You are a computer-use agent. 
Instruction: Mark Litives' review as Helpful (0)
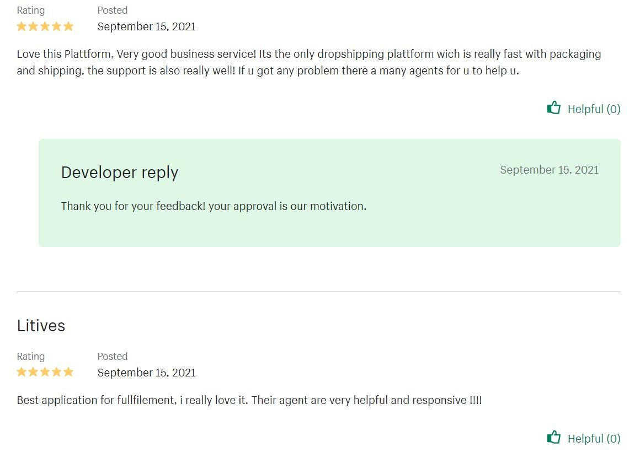pyautogui.click(x=584, y=438)
